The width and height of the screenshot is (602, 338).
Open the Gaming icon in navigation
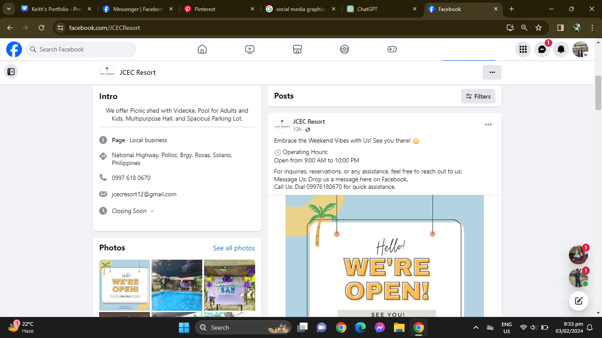(x=392, y=49)
